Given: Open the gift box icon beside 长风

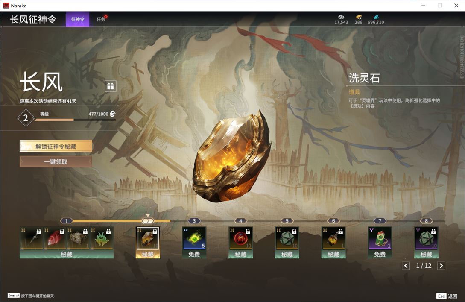Looking at the screenshot, I should 110,86.
